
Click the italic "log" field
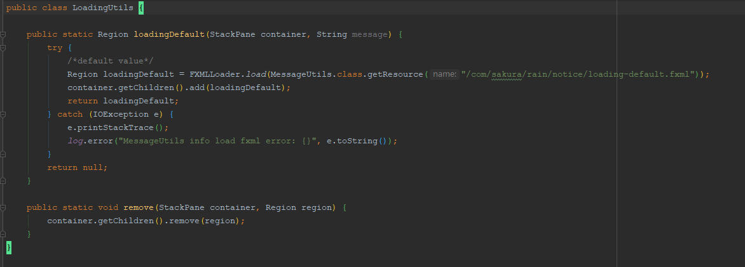click(74, 141)
